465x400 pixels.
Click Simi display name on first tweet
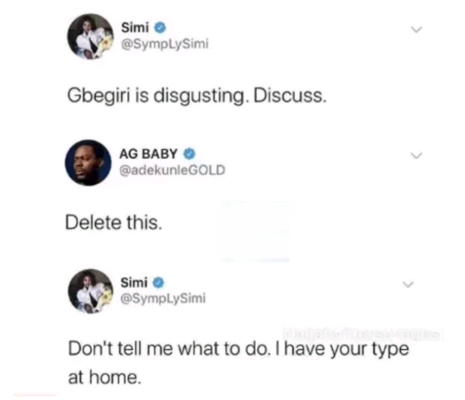pyautogui.click(x=135, y=28)
